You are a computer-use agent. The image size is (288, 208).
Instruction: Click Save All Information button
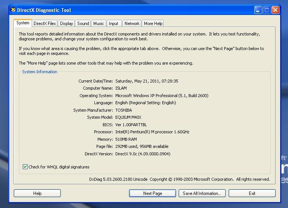202,193
